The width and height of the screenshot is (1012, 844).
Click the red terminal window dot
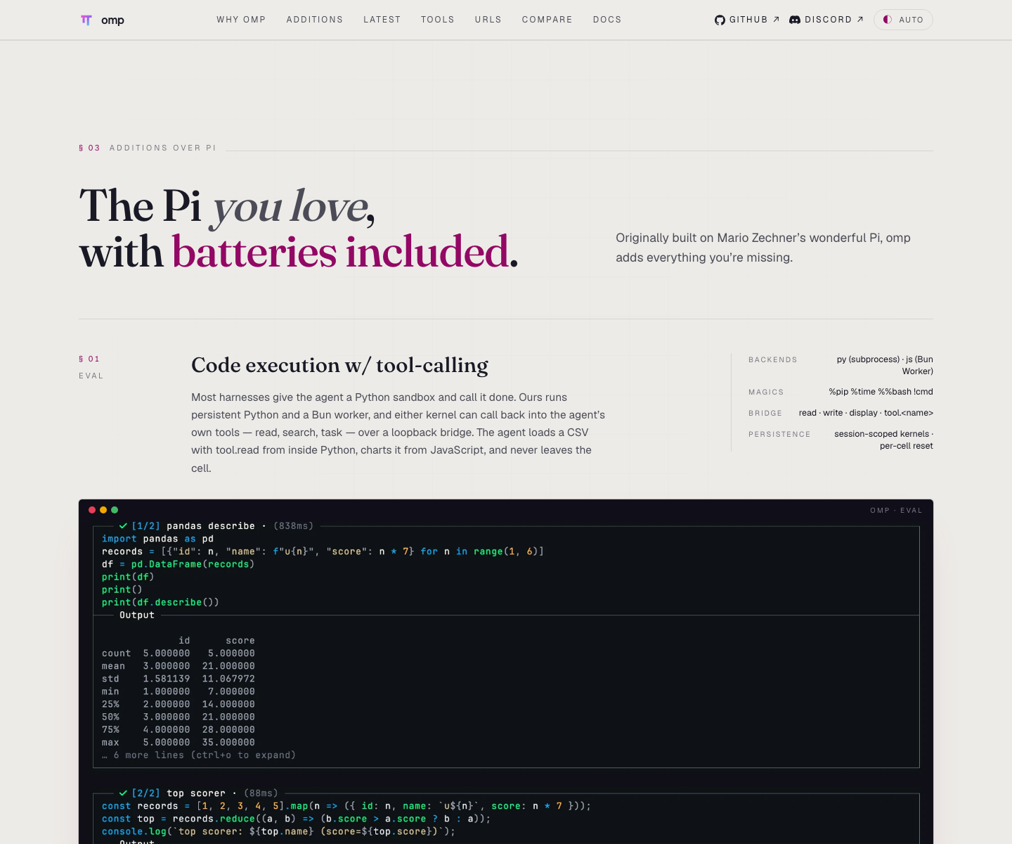coord(92,510)
